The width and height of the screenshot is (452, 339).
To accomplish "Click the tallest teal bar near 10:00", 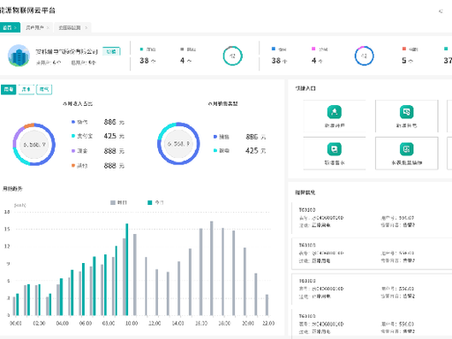I will click(x=127, y=269).
